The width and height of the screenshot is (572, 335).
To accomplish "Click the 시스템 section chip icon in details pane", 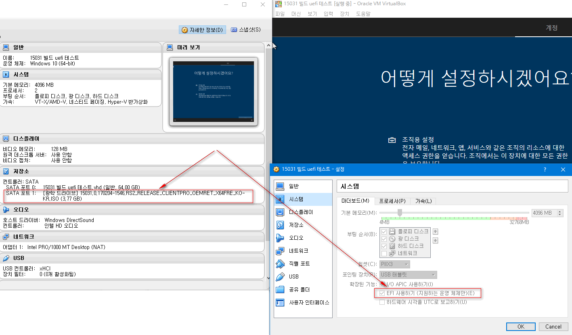I will (x=6, y=75).
